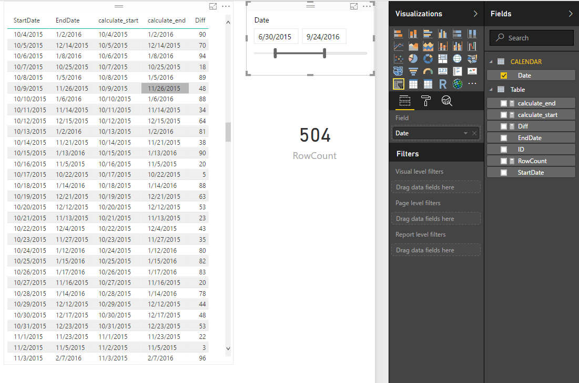The width and height of the screenshot is (579, 383).
Task: Check the Diff field checkbox
Action: pos(504,126)
